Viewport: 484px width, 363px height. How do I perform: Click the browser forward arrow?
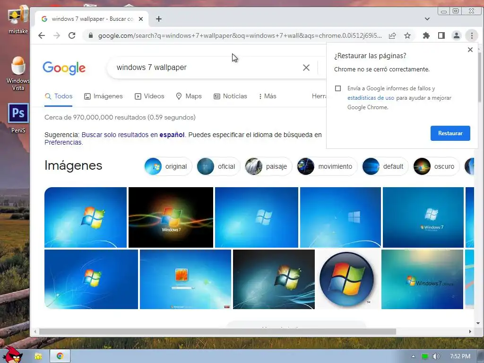[x=57, y=35]
